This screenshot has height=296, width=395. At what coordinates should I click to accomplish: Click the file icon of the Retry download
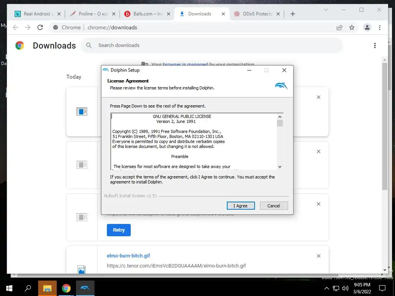[82, 217]
